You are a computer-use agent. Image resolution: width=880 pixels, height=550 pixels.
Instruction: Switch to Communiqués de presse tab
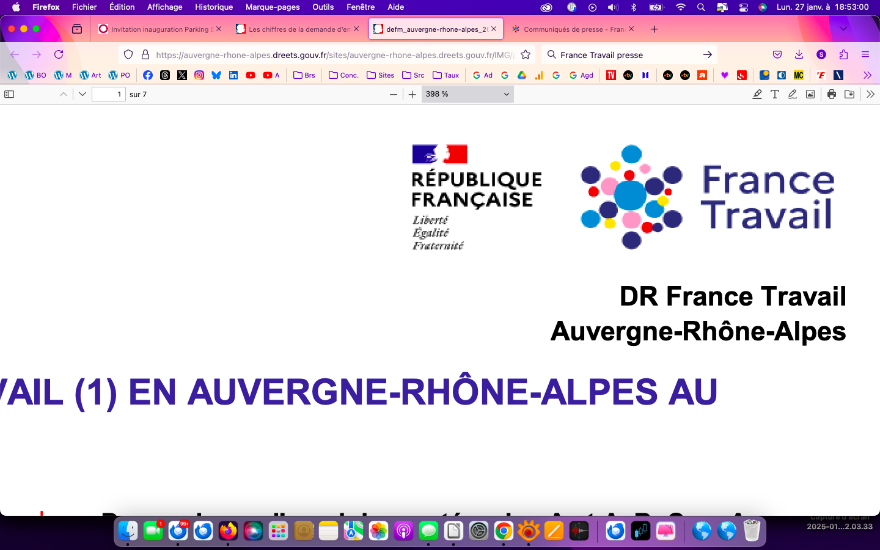click(568, 29)
